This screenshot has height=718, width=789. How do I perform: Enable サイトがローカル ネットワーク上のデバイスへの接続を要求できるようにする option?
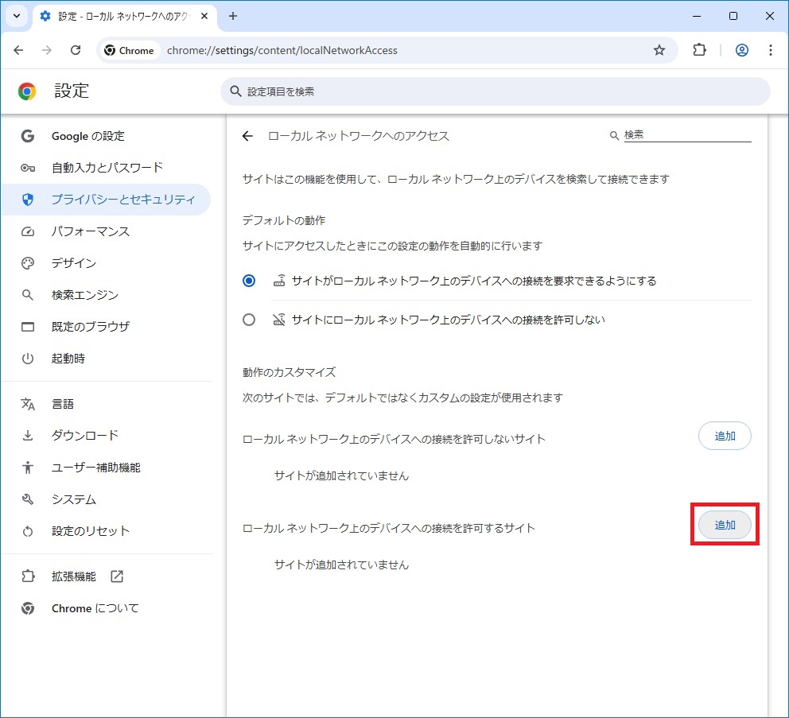coord(249,280)
